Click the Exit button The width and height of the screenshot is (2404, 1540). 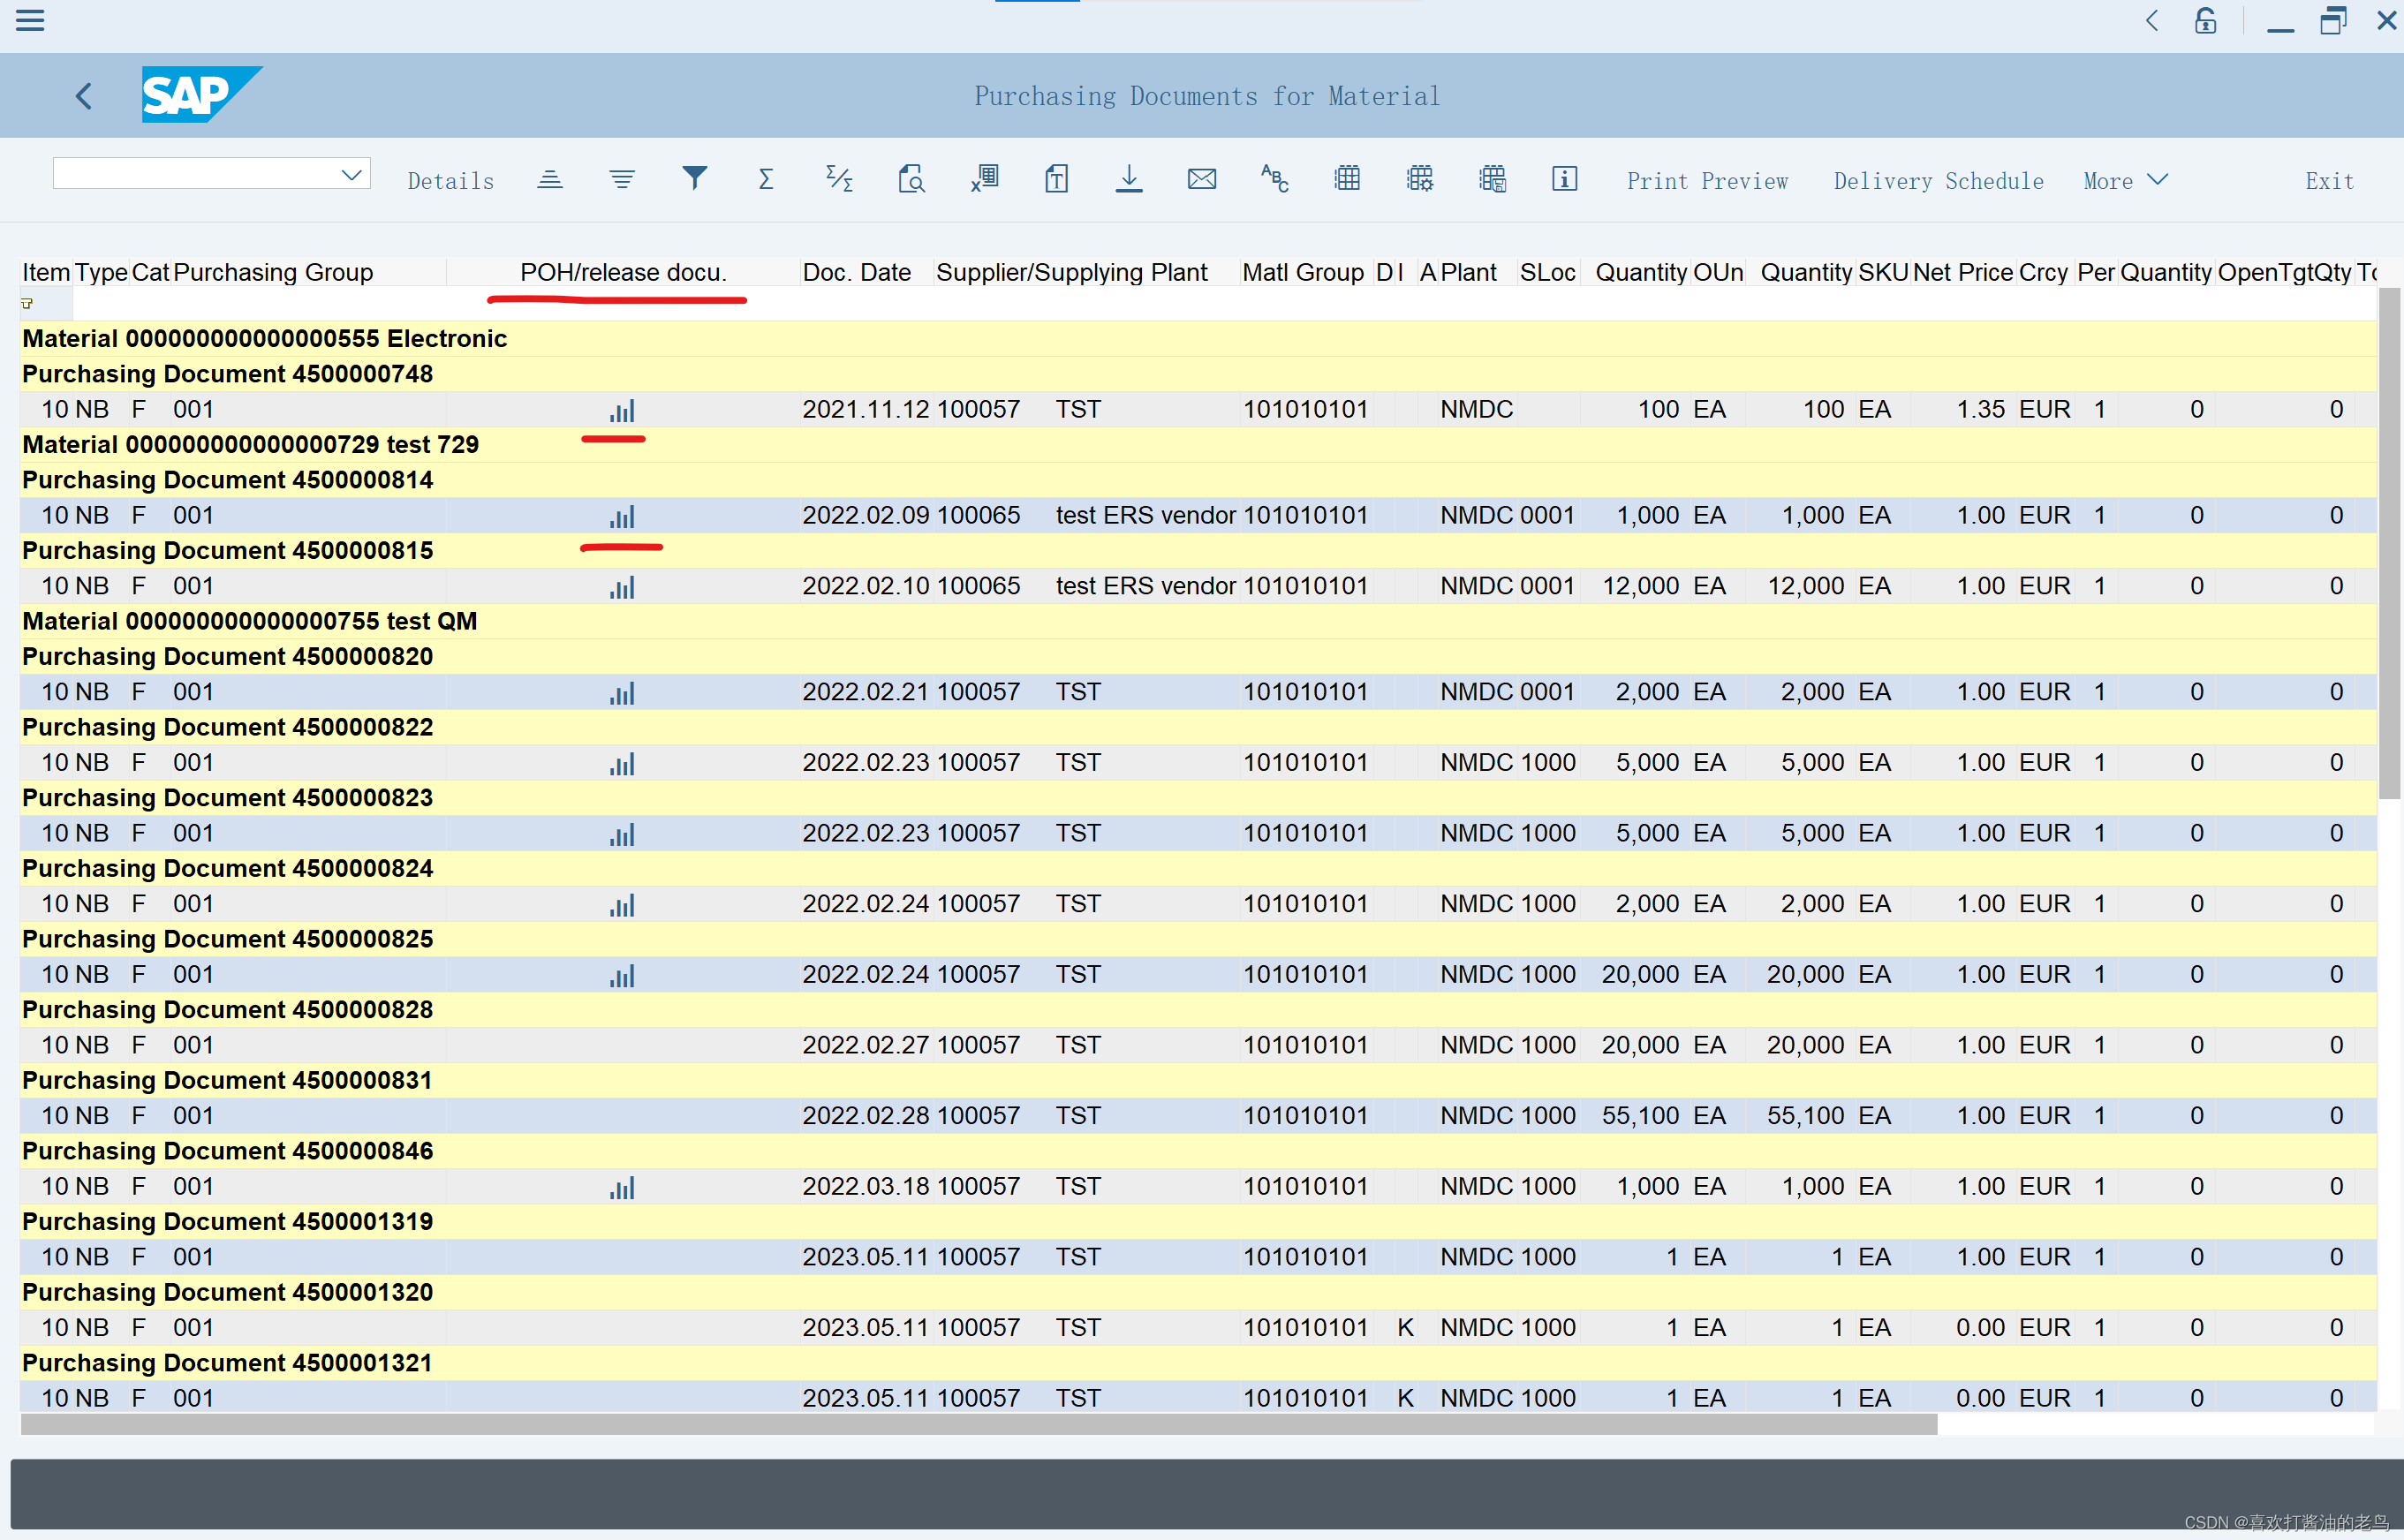pyautogui.click(x=2328, y=180)
